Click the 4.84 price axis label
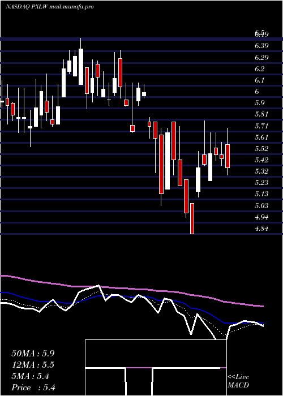The image size is (283, 396). point(261,229)
